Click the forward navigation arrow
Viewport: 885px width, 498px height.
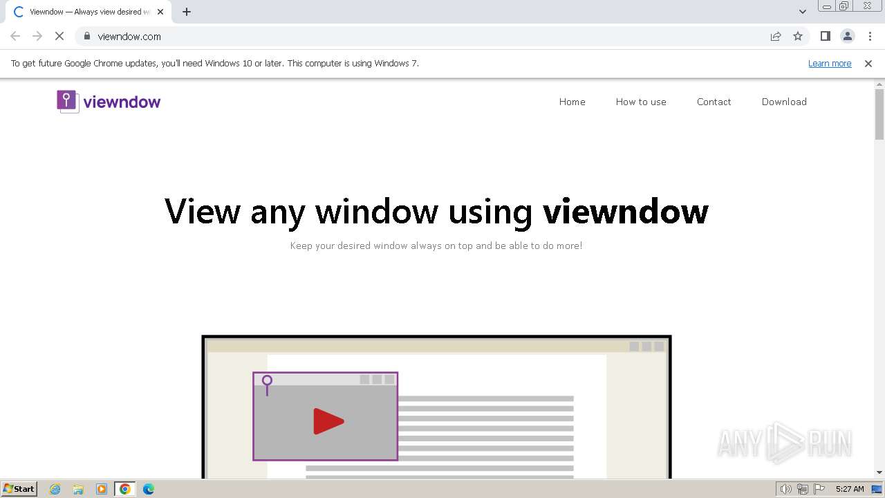[x=37, y=36]
